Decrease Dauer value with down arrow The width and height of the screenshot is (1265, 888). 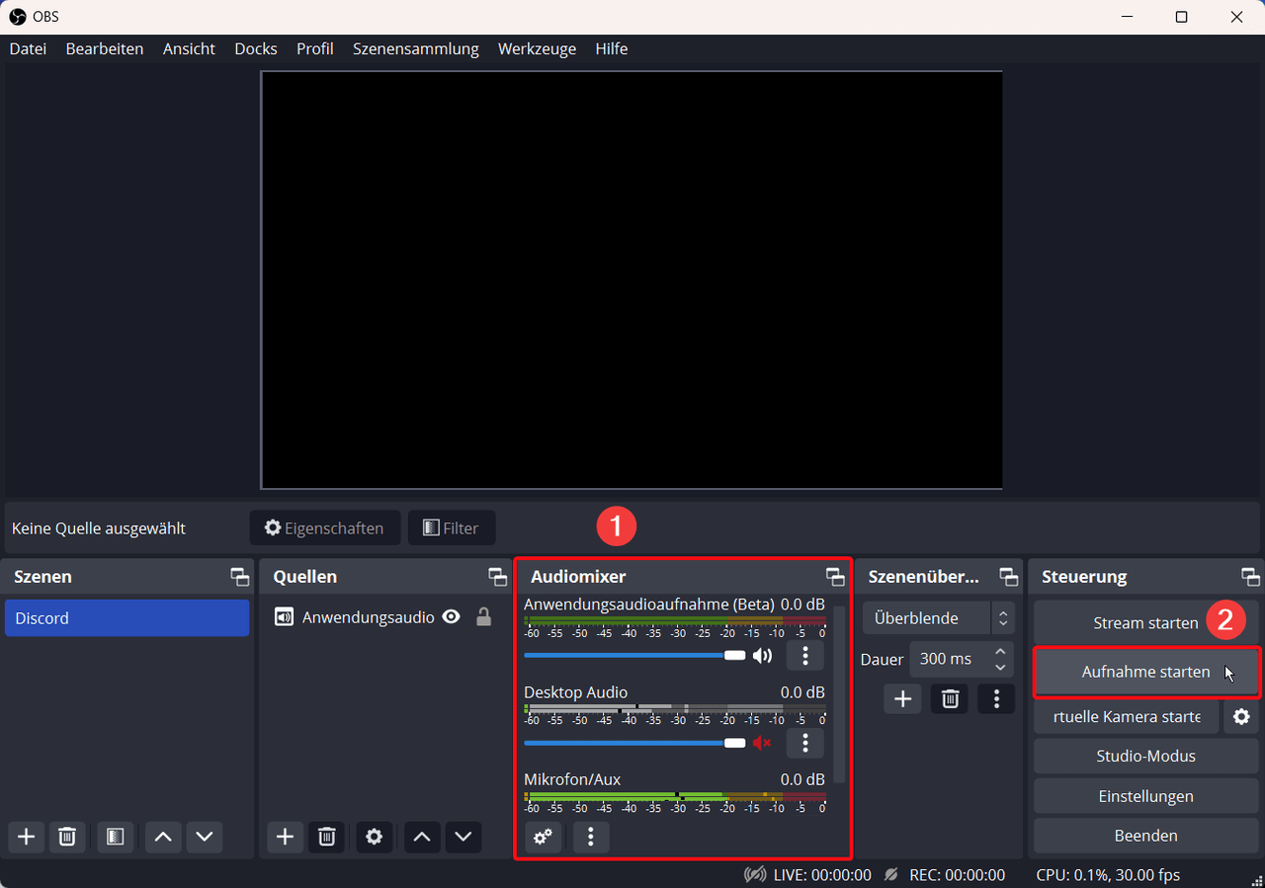pos(1000,667)
